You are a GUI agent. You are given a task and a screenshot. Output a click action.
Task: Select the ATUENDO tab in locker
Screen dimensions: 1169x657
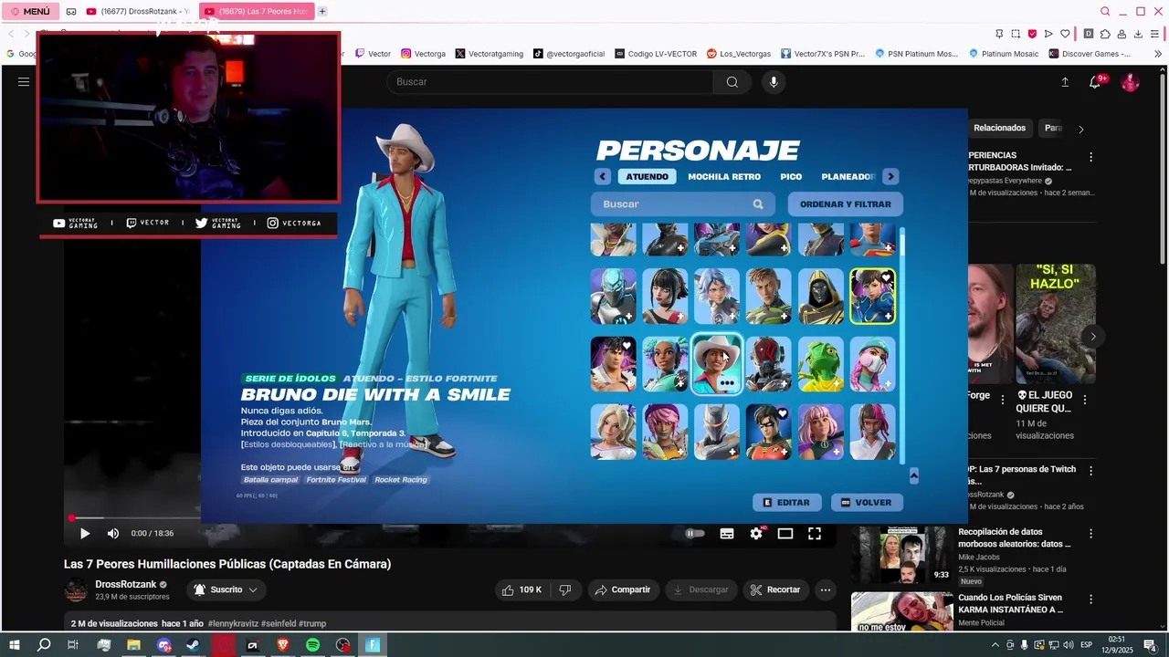tap(648, 177)
